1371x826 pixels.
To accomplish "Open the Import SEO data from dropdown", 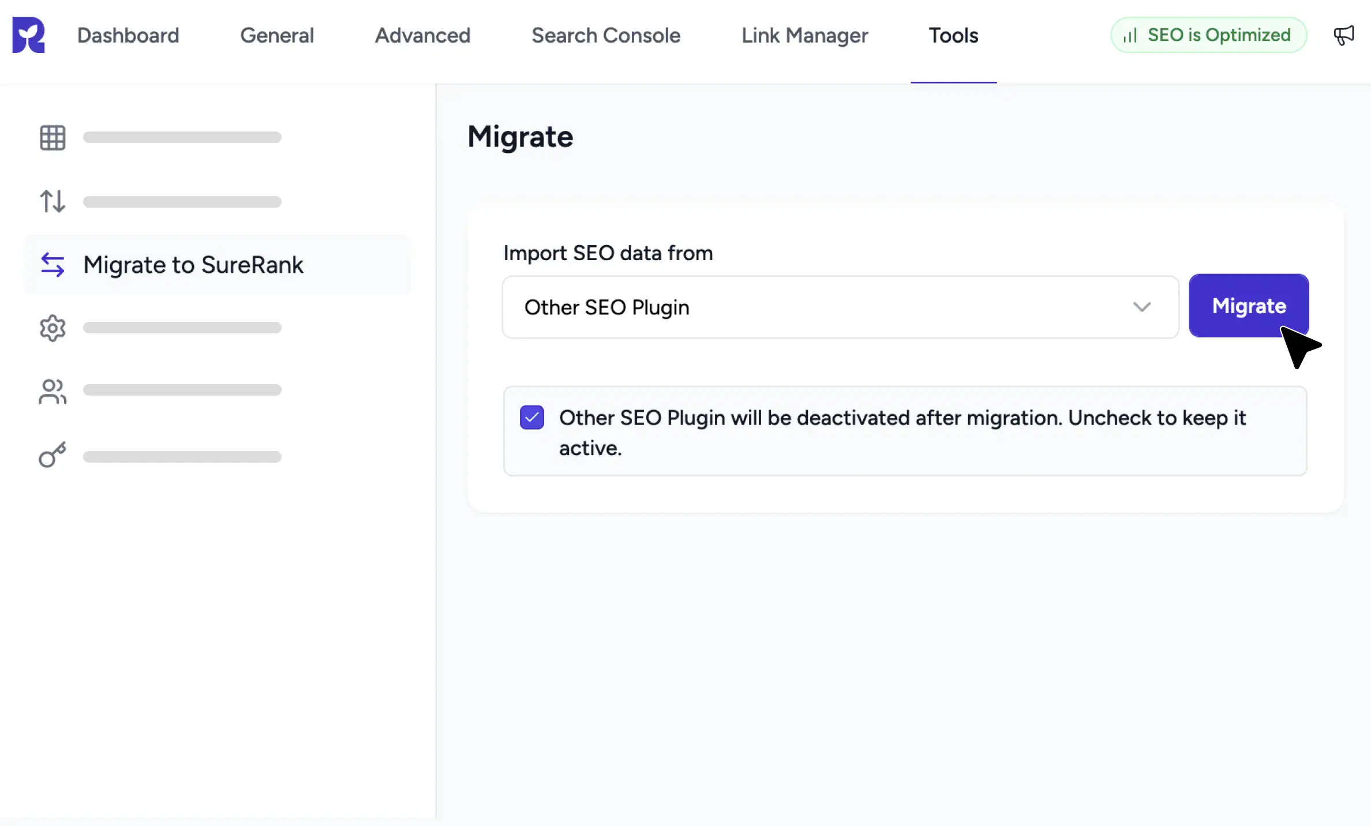I will pos(840,307).
